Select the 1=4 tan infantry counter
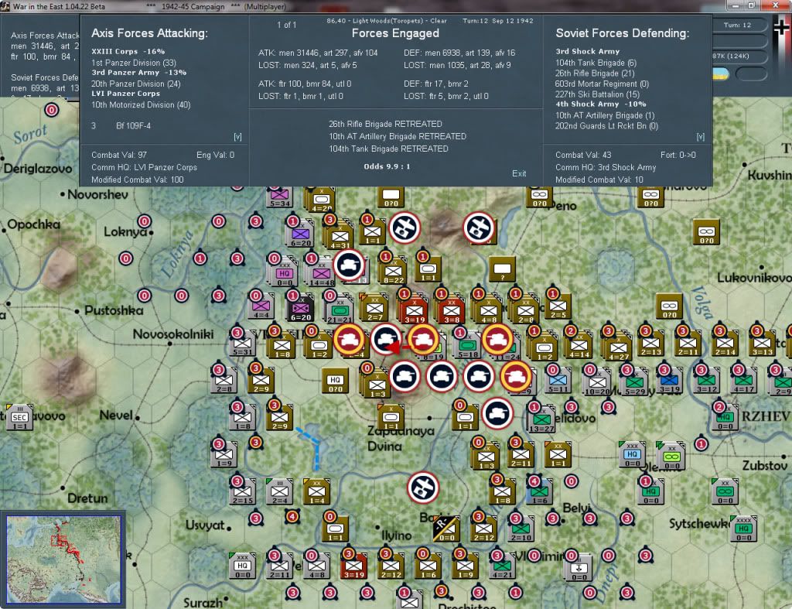Viewport: 792px width, 609px height. tap(316, 491)
